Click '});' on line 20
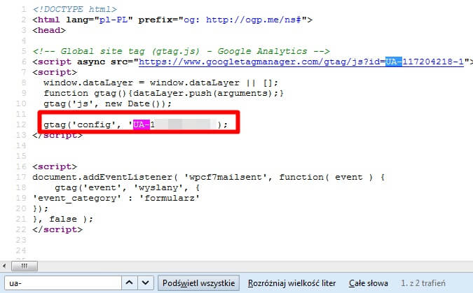Screen dimensions: 473x293 (41, 208)
